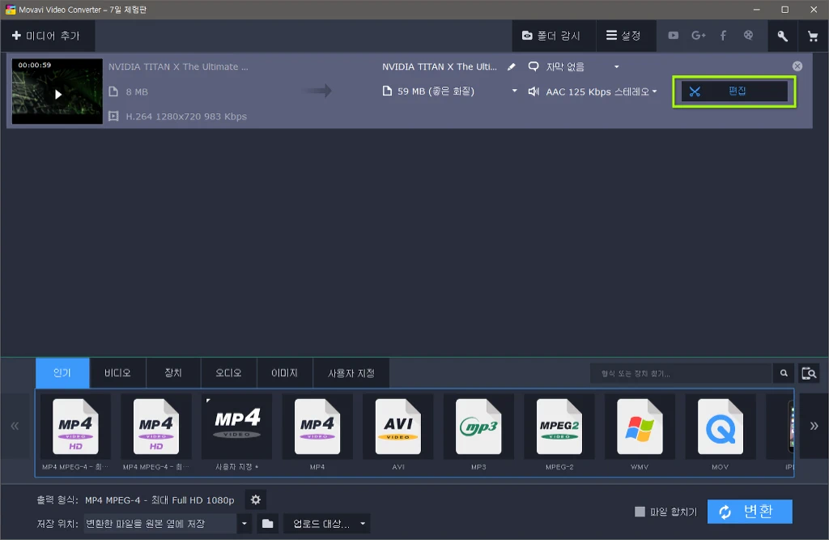
Task: Click the H.264 1280x720 983 Kbps info
Action: click(x=186, y=117)
